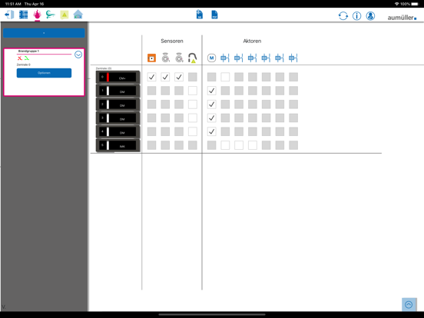Viewport: 424px width, 318px height.
Task: Check module 3 row alarm sensor checkbox
Action: (193, 118)
